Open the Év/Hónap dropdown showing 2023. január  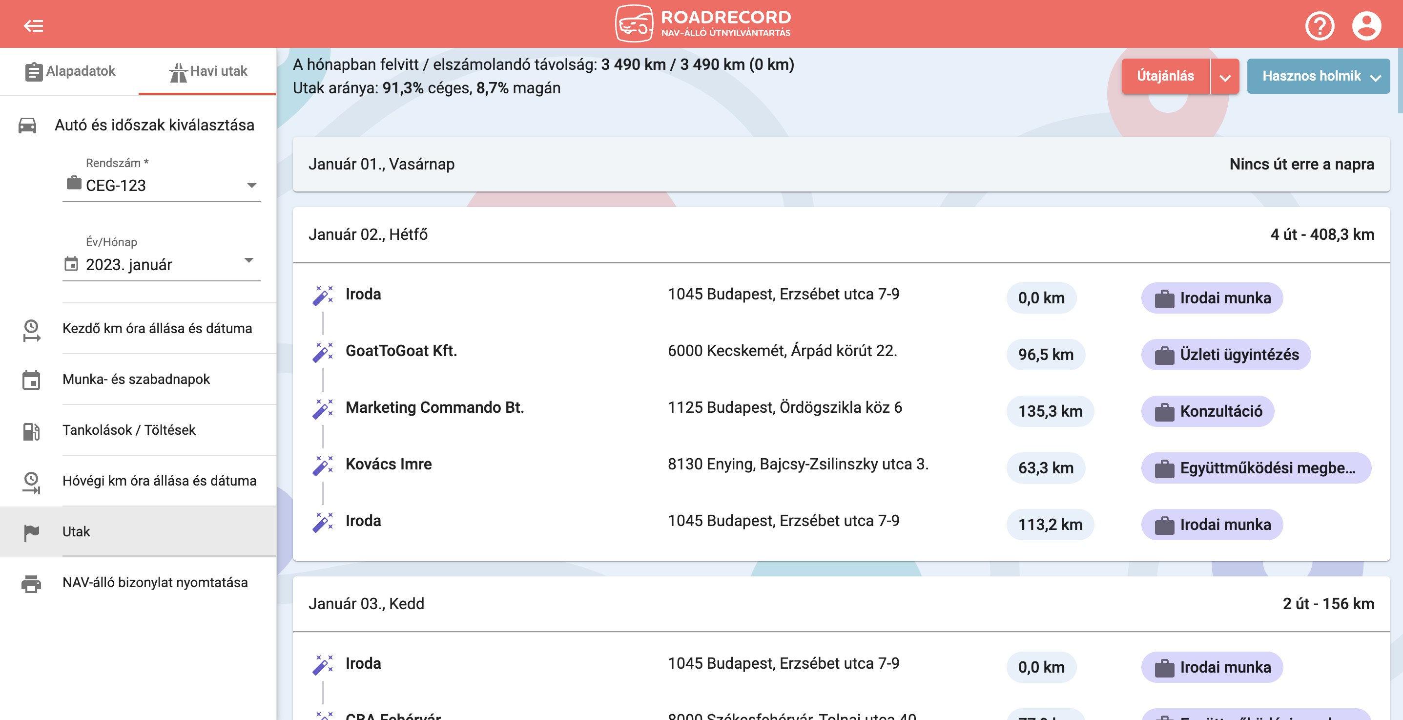pyautogui.click(x=161, y=264)
